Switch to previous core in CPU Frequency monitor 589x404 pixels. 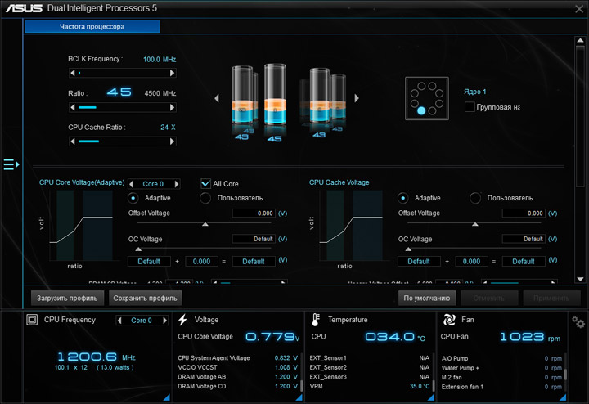(x=119, y=321)
